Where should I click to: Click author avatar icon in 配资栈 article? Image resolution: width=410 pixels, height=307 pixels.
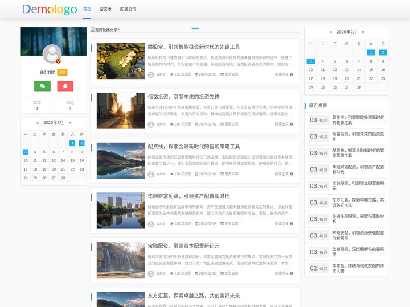[151, 175]
